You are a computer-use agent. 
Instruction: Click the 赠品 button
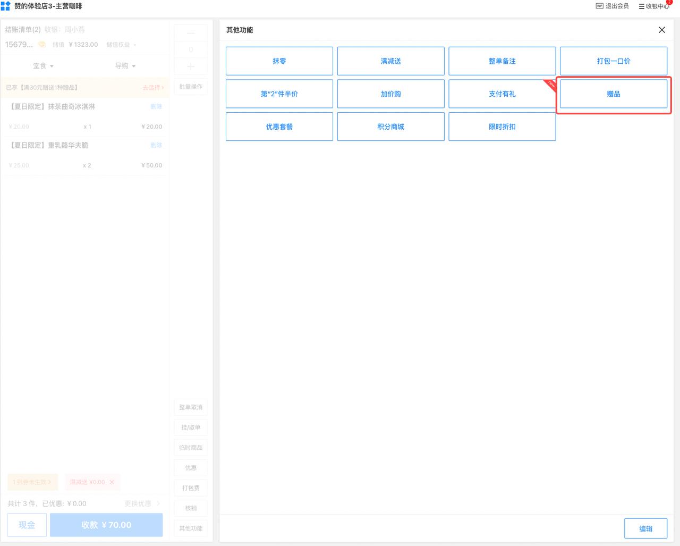pos(614,94)
